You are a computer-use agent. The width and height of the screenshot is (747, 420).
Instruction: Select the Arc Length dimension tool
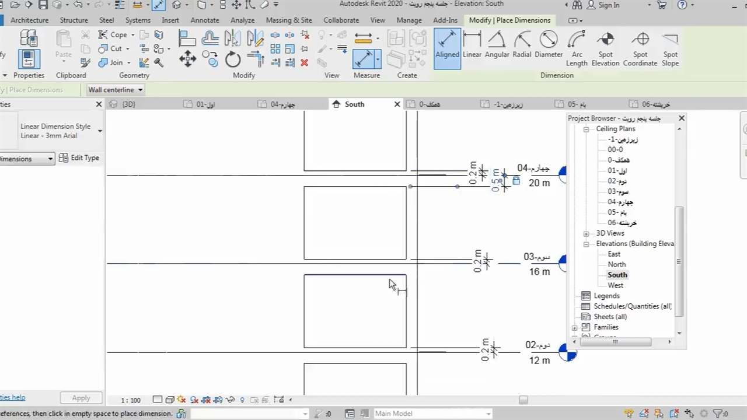tap(576, 48)
